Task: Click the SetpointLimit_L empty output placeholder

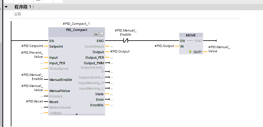Action: [x=112, y=78]
